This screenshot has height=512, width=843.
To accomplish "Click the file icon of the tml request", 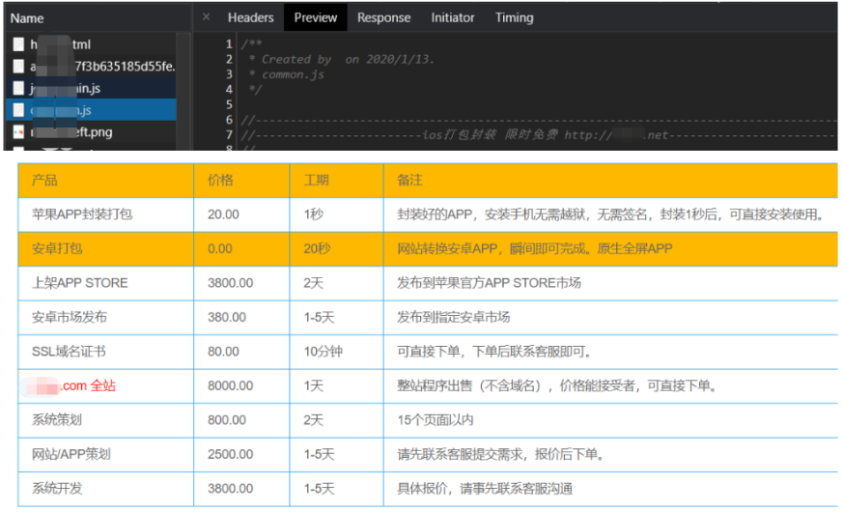I will pos(18,44).
